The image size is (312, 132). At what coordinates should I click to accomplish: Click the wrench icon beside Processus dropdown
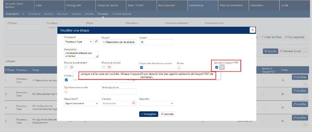(x=96, y=42)
